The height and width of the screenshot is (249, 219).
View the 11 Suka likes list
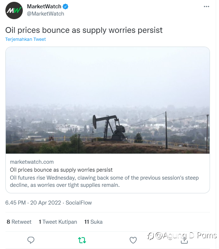[x=93, y=222]
